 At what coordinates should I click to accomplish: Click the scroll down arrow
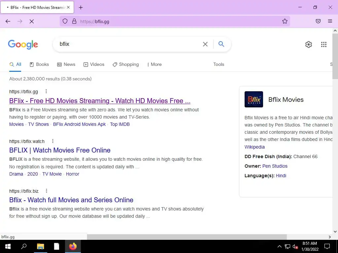pos(335,232)
